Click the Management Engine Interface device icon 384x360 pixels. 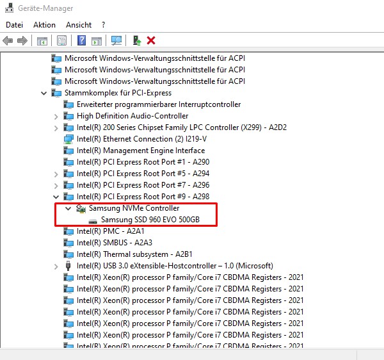68,151
